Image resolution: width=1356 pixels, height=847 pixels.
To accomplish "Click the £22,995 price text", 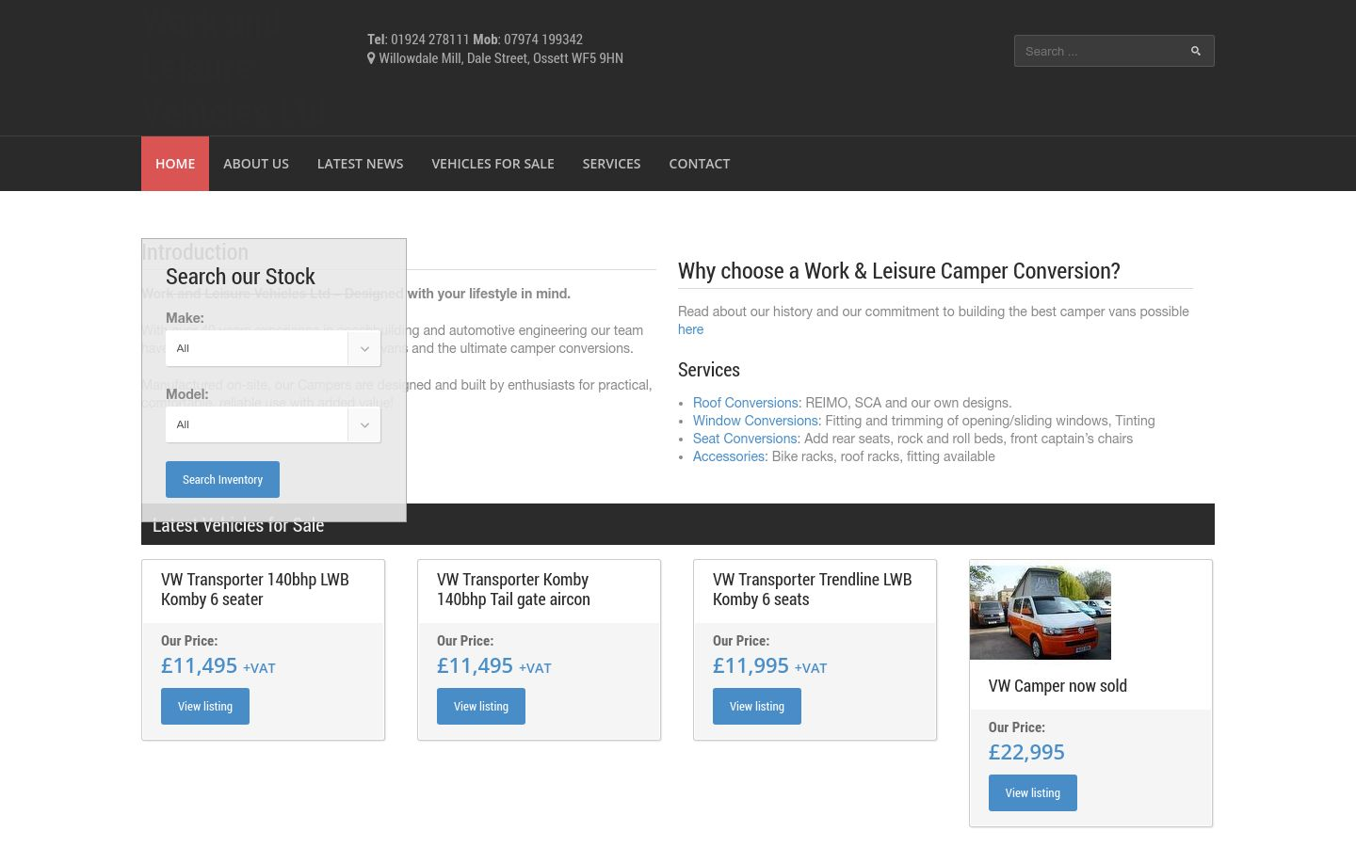I will coord(1026,752).
